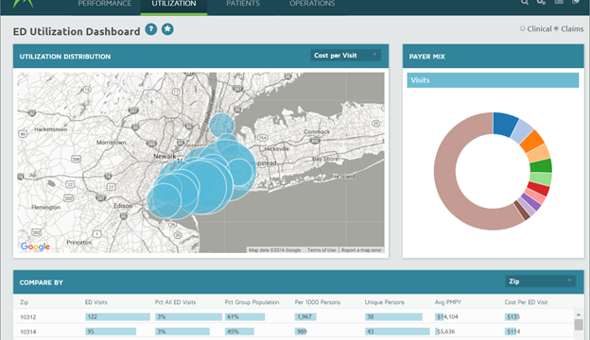
Task: Click the $135 cost per visit cell
Action: click(x=512, y=316)
